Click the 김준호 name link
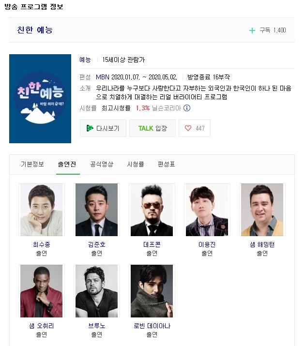The height and width of the screenshot is (346, 305). coord(97,244)
